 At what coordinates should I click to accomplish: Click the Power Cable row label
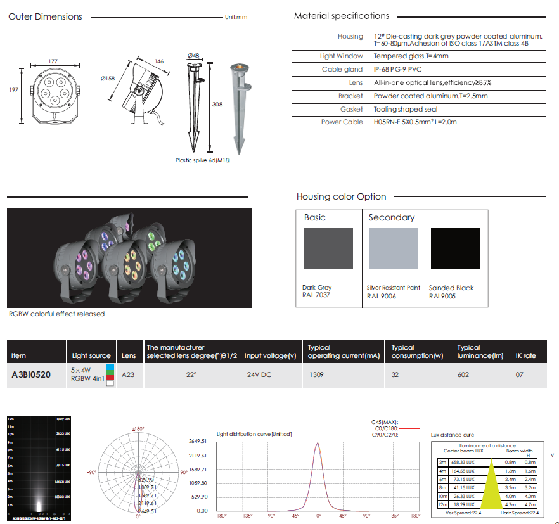click(x=342, y=122)
